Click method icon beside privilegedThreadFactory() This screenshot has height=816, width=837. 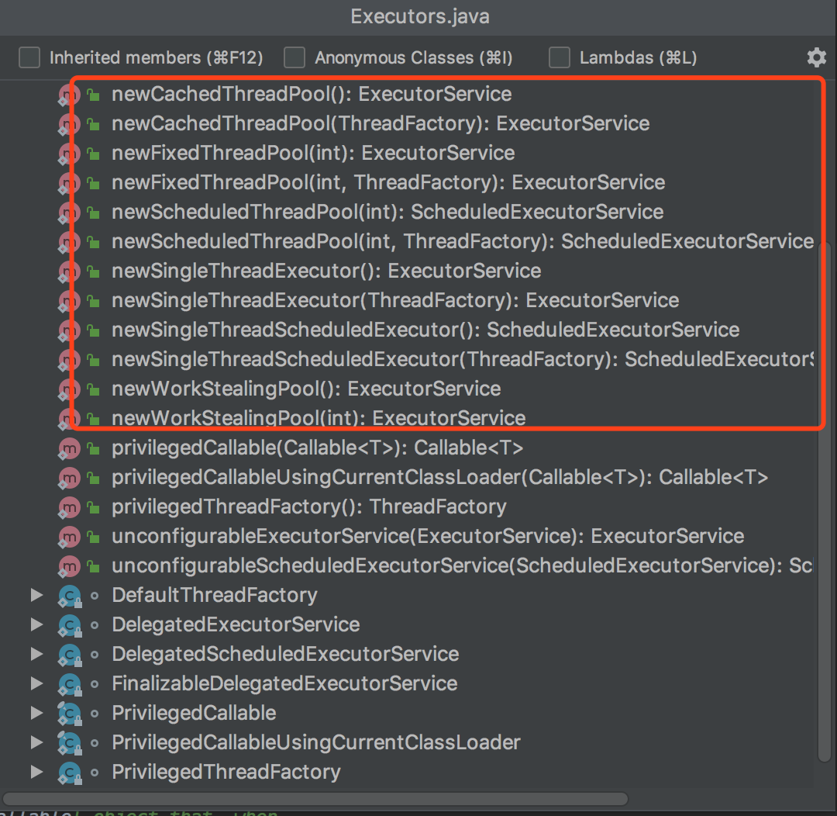(70, 507)
